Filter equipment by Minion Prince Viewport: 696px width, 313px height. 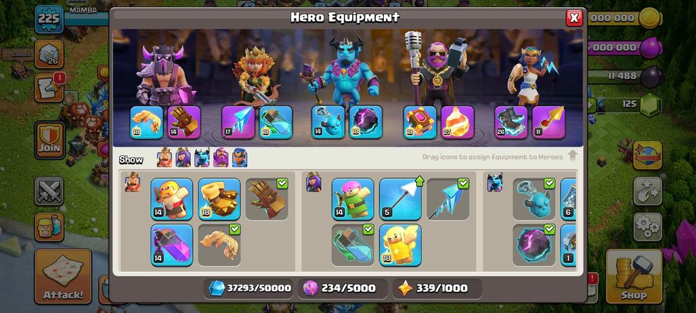pyautogui.click(x=202, y=158)
